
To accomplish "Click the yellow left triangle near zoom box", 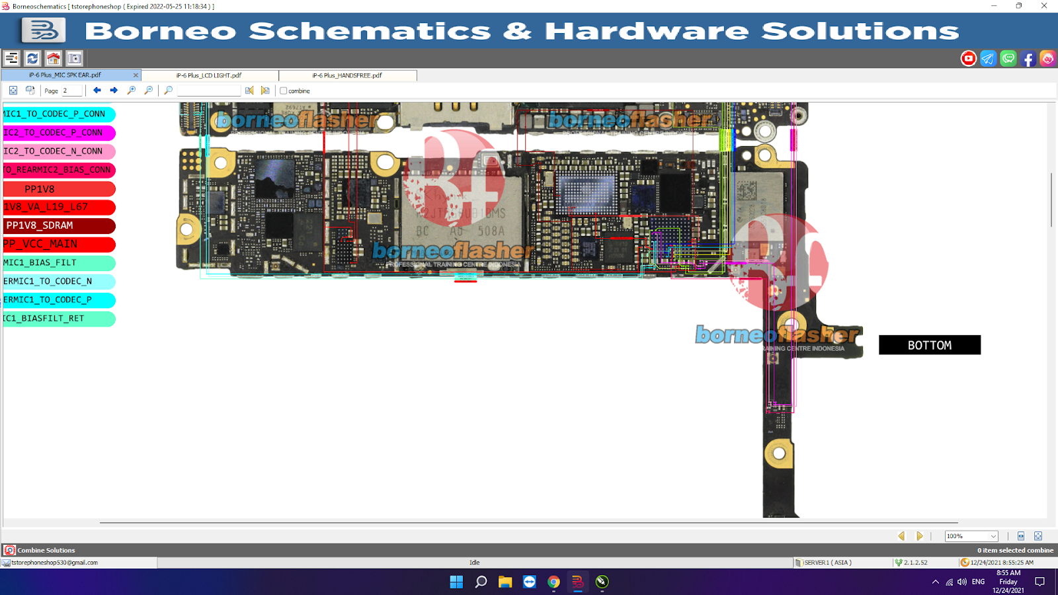I will (901, 536).
